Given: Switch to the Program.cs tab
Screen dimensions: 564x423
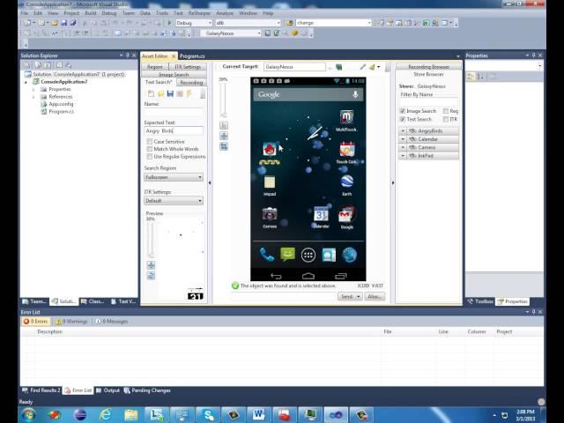Looking at the screenshot, I should [192, 56].
